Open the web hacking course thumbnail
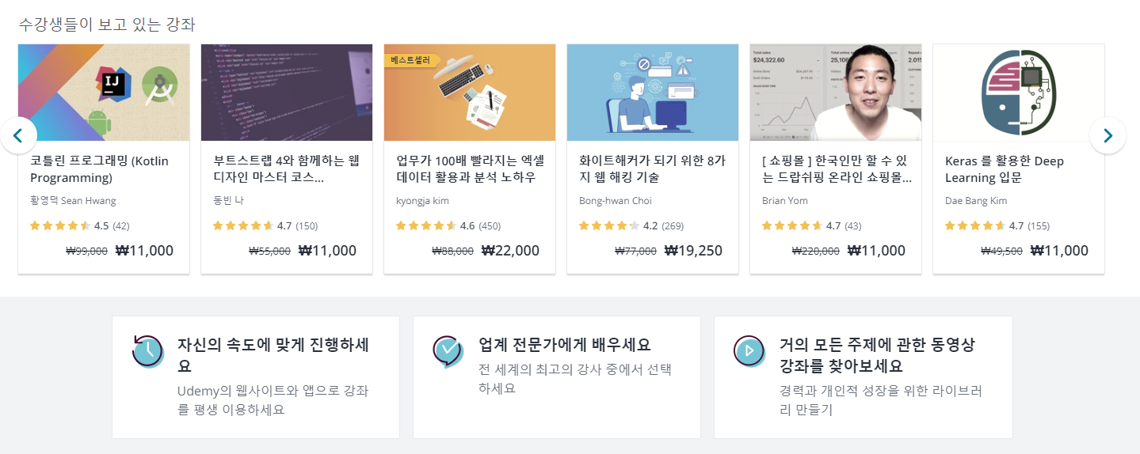This screenshot has width=1140, height=454. [653, 93]
